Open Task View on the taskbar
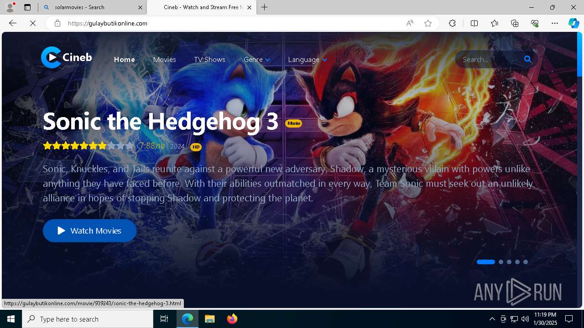Viewport: 584px width, 328px height. (x=164, y=319)
